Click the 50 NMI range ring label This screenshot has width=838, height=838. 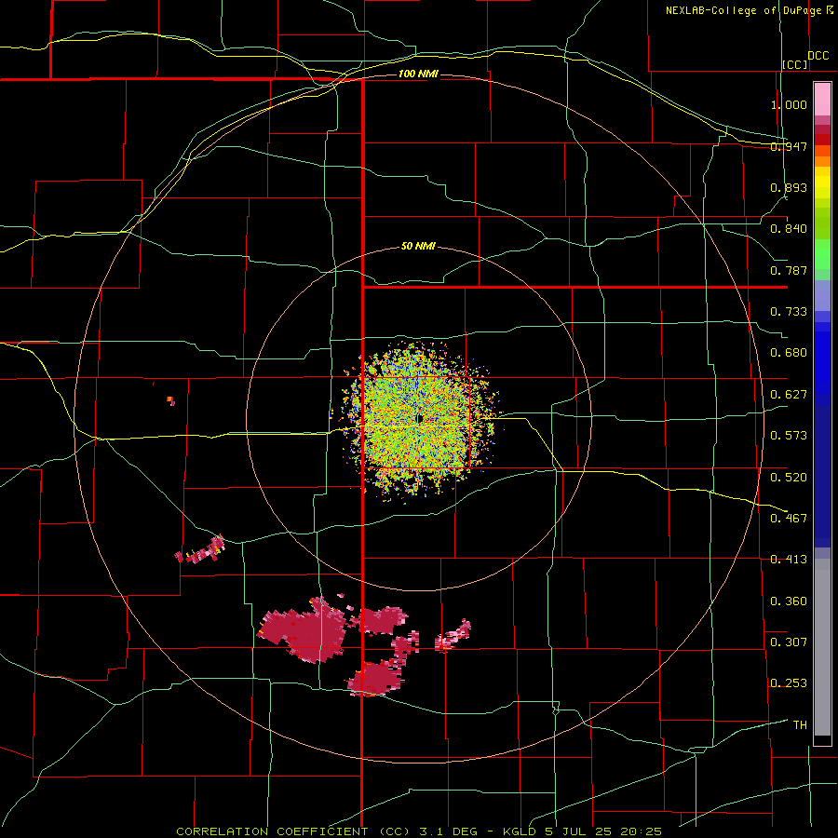point(418,247)
